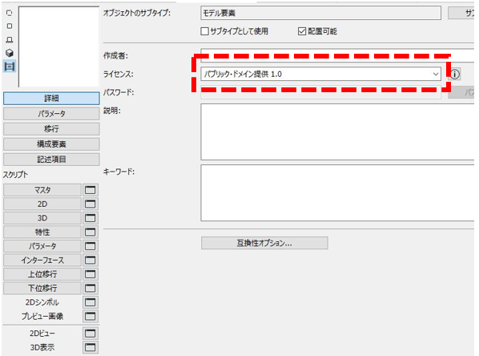This screenshot has height=356, width=479.
Task: Open the 3D script window icon
Action: (x=91, y=218)
